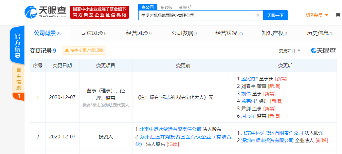
Task: Click 发生变更时通知我 button
Action: pyautogui.click(x=84, y=51)
